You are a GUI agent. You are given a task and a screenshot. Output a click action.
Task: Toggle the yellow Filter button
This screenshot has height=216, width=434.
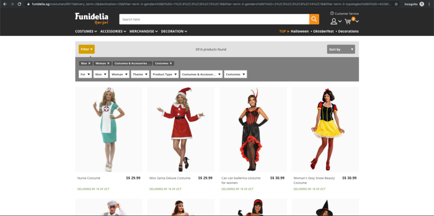pos(86,49)
